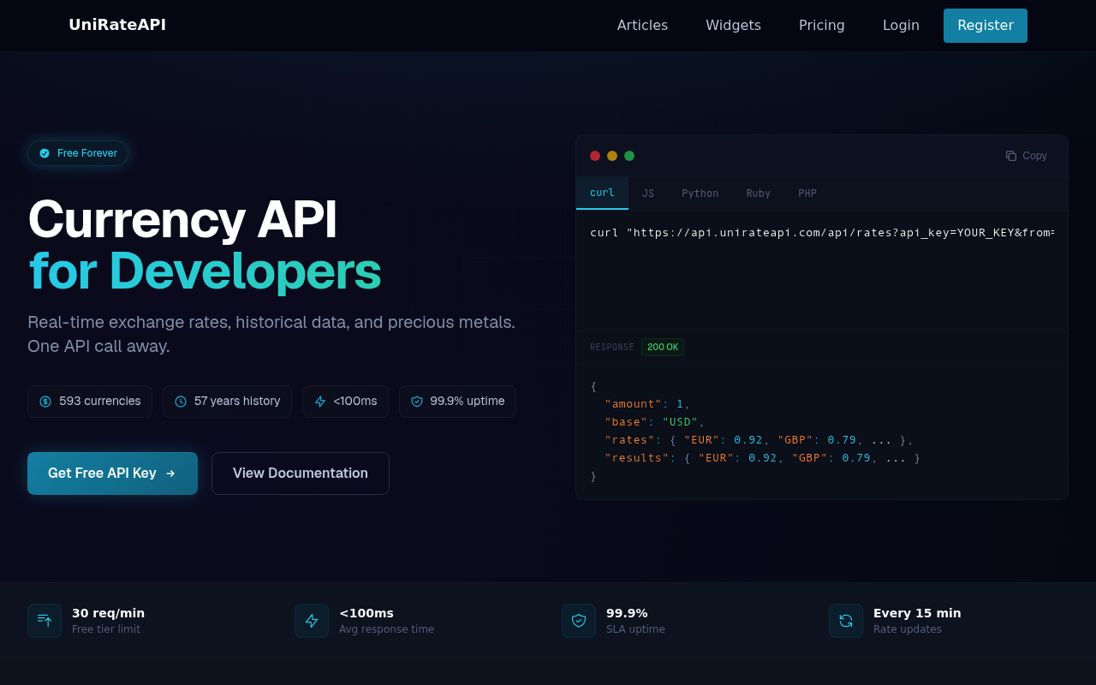Screen dimensions: 1096x685
Task: Click the lightning icon in <100ms badge
Action: click(x=320, y=402)
